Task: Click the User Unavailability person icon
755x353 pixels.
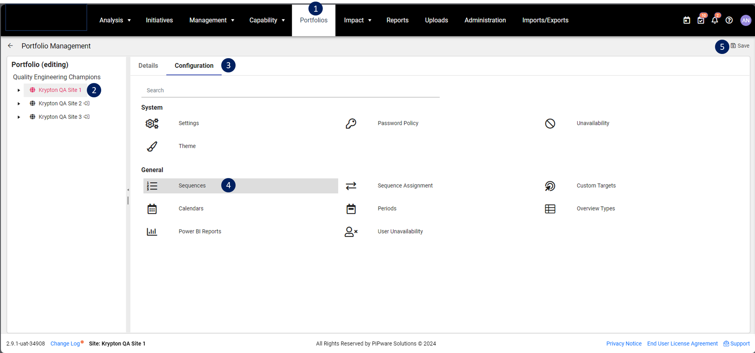Action: point(351,232)
